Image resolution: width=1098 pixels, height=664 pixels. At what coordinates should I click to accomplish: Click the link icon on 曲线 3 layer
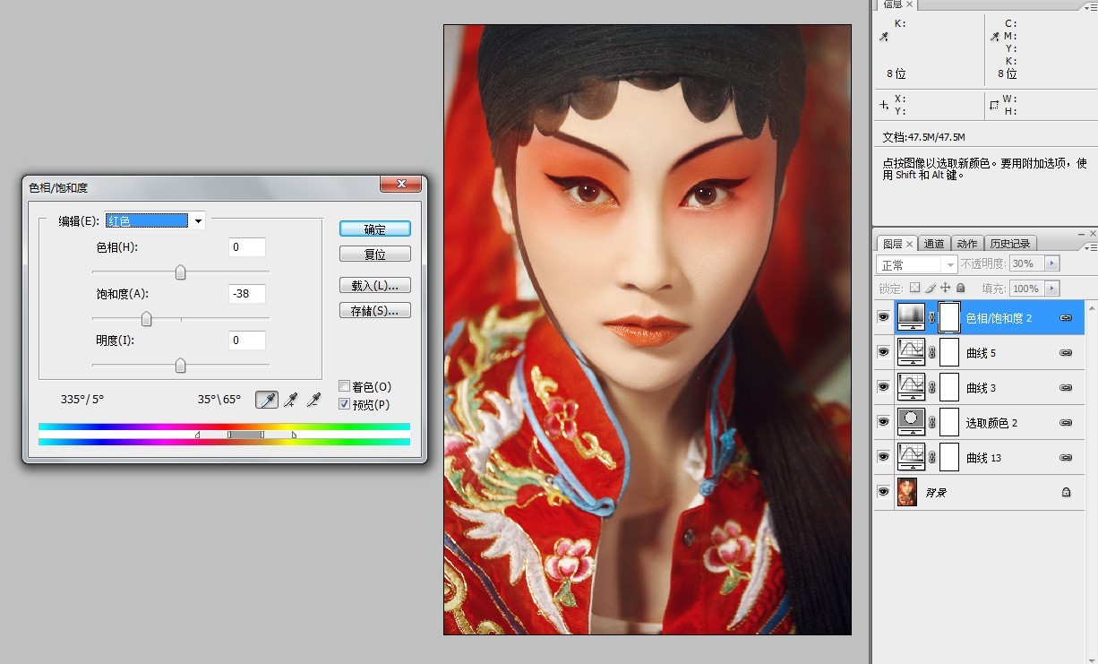click(1066, 388)
